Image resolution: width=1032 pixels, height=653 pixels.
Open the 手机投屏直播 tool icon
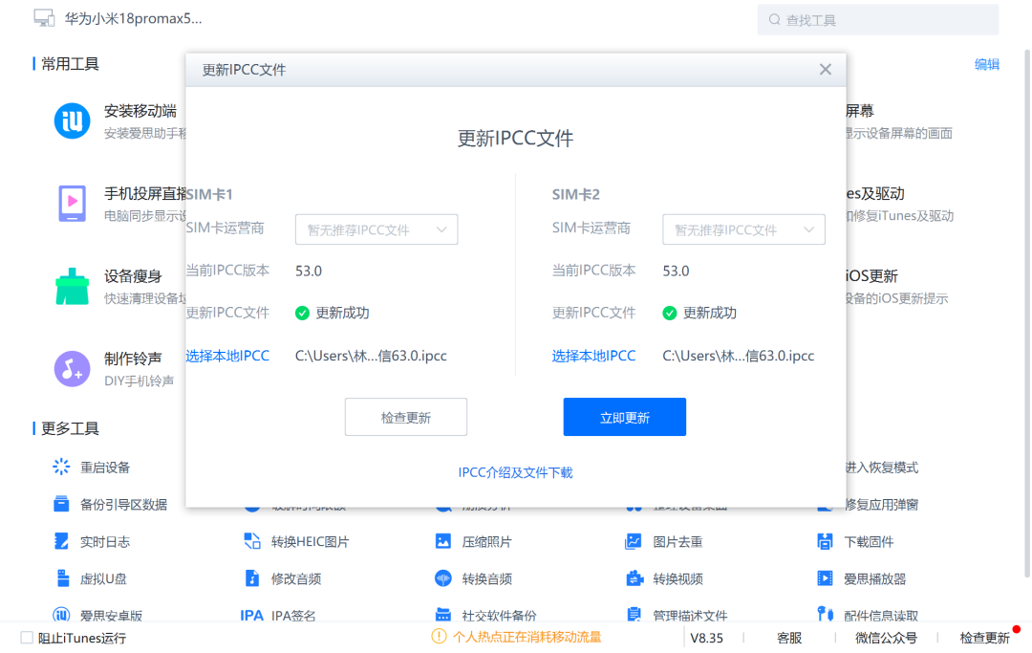click(72, 204)
